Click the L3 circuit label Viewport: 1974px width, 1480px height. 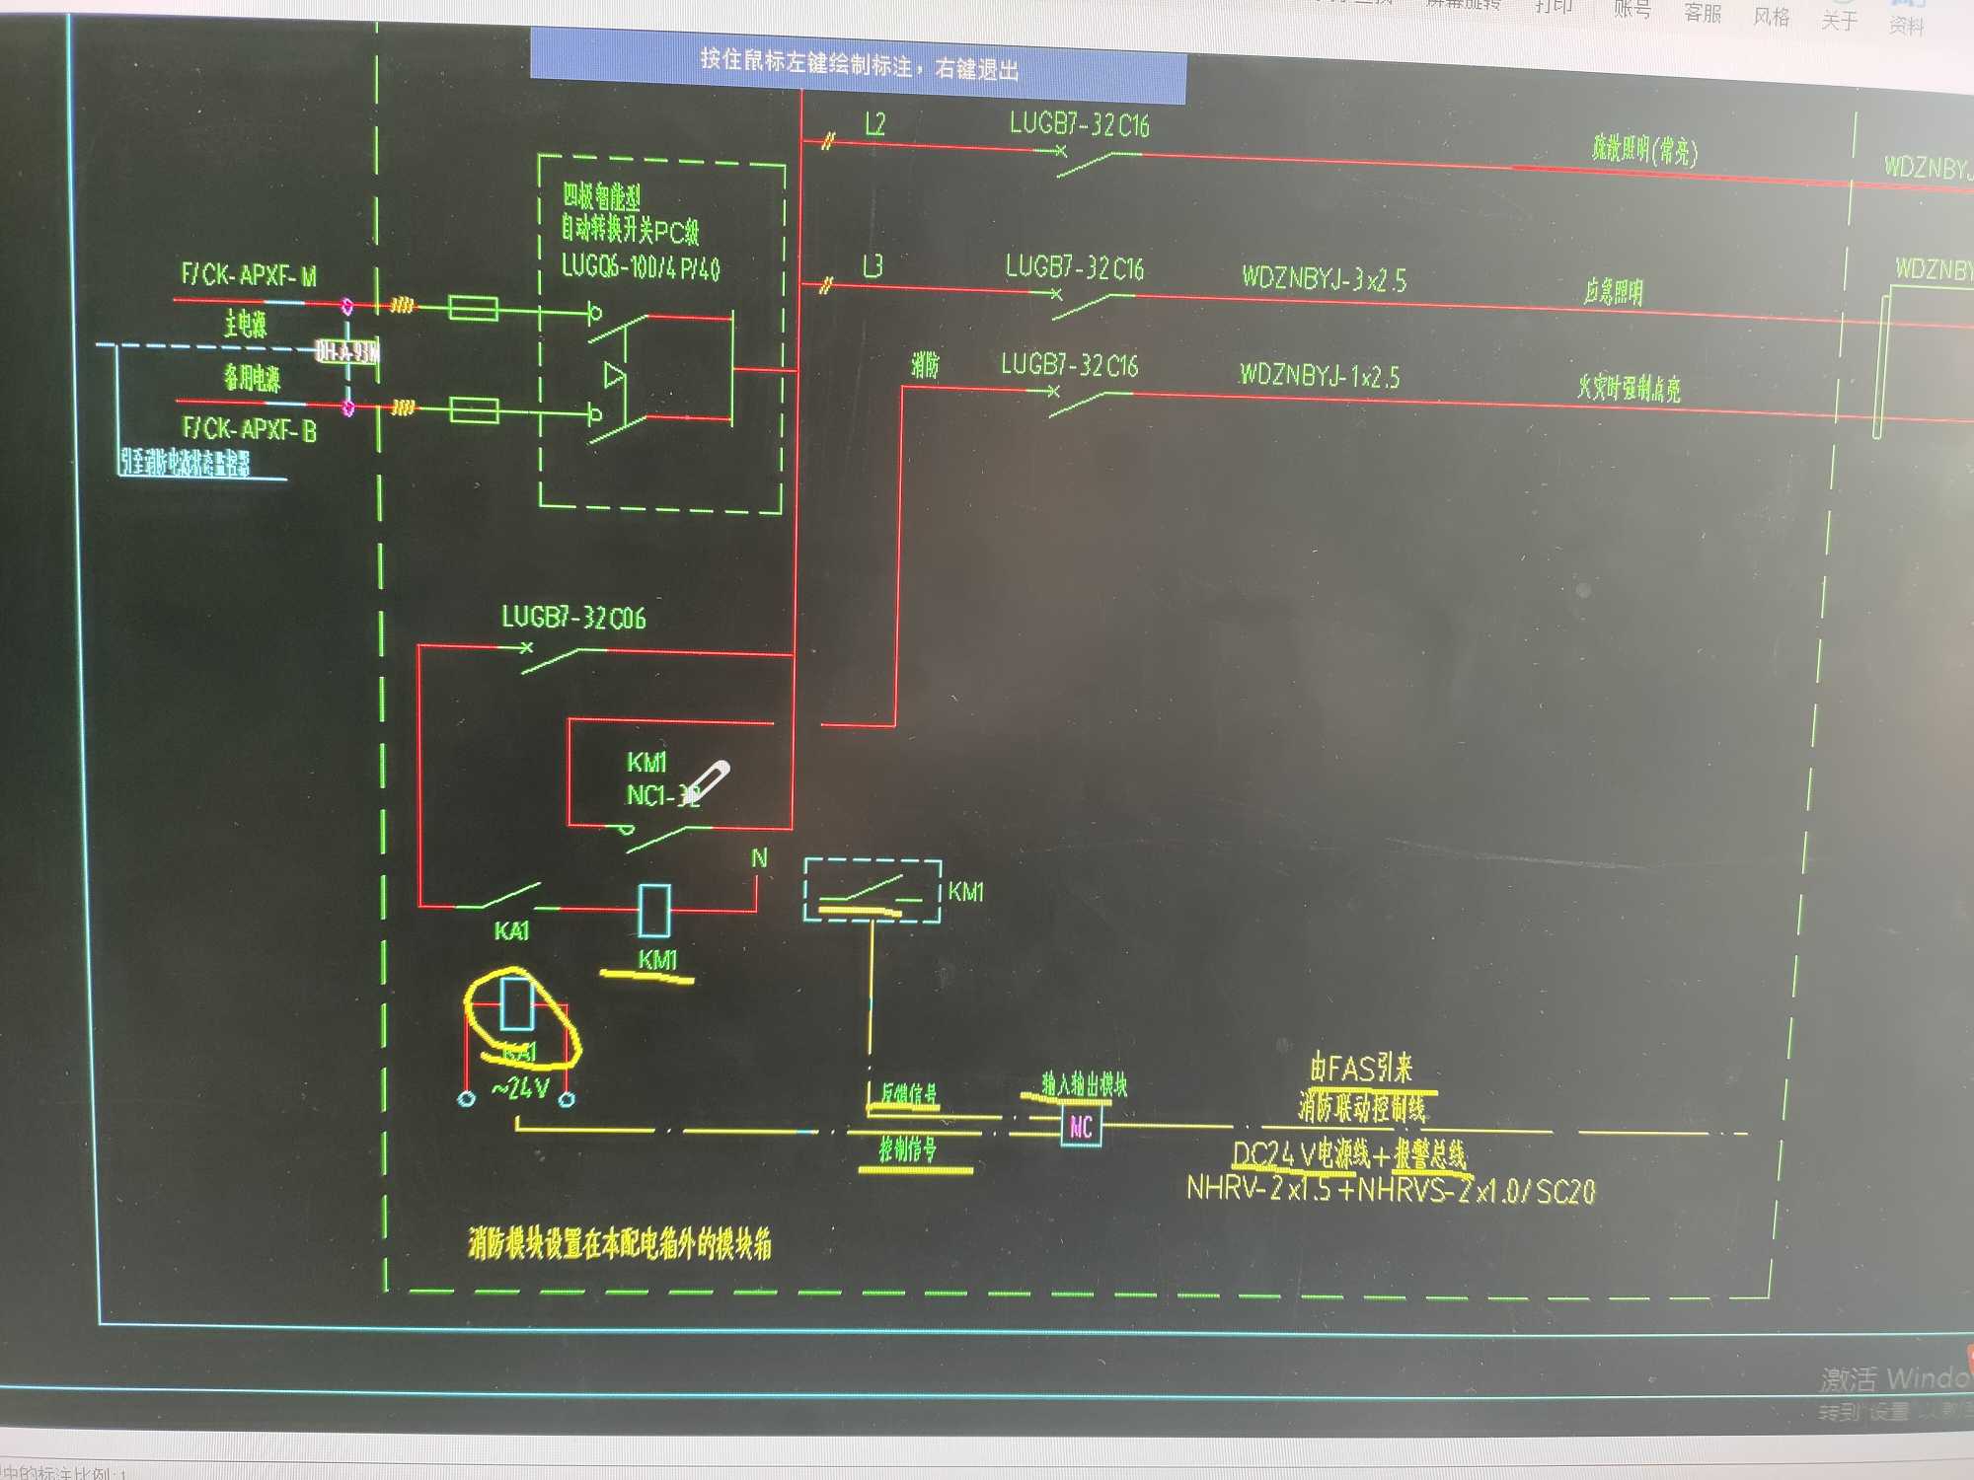click(x=873, y=265)
